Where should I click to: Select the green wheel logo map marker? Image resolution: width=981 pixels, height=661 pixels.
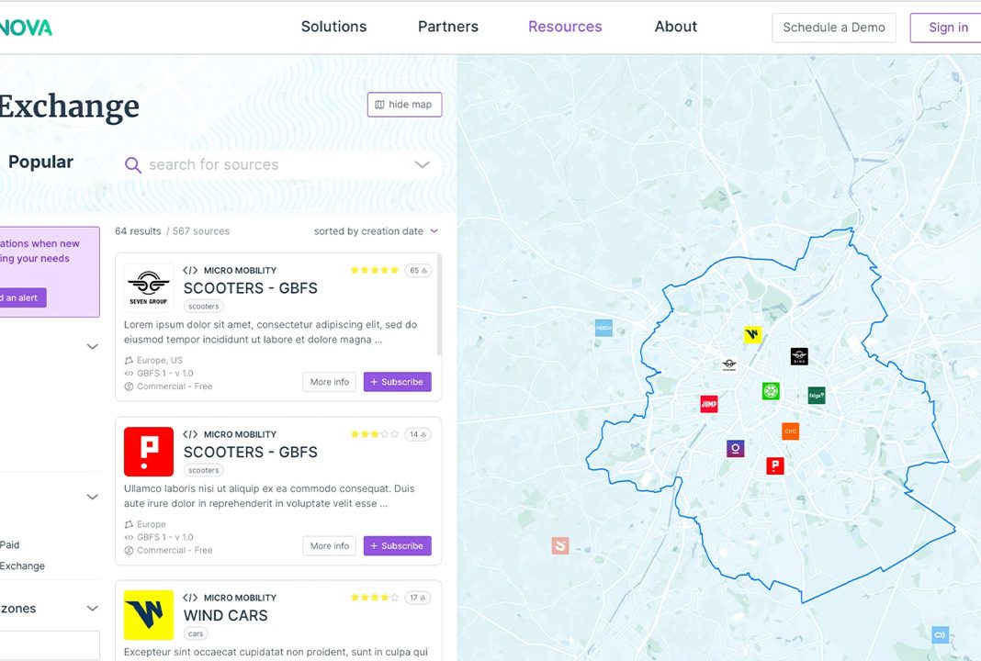(771, 391)
